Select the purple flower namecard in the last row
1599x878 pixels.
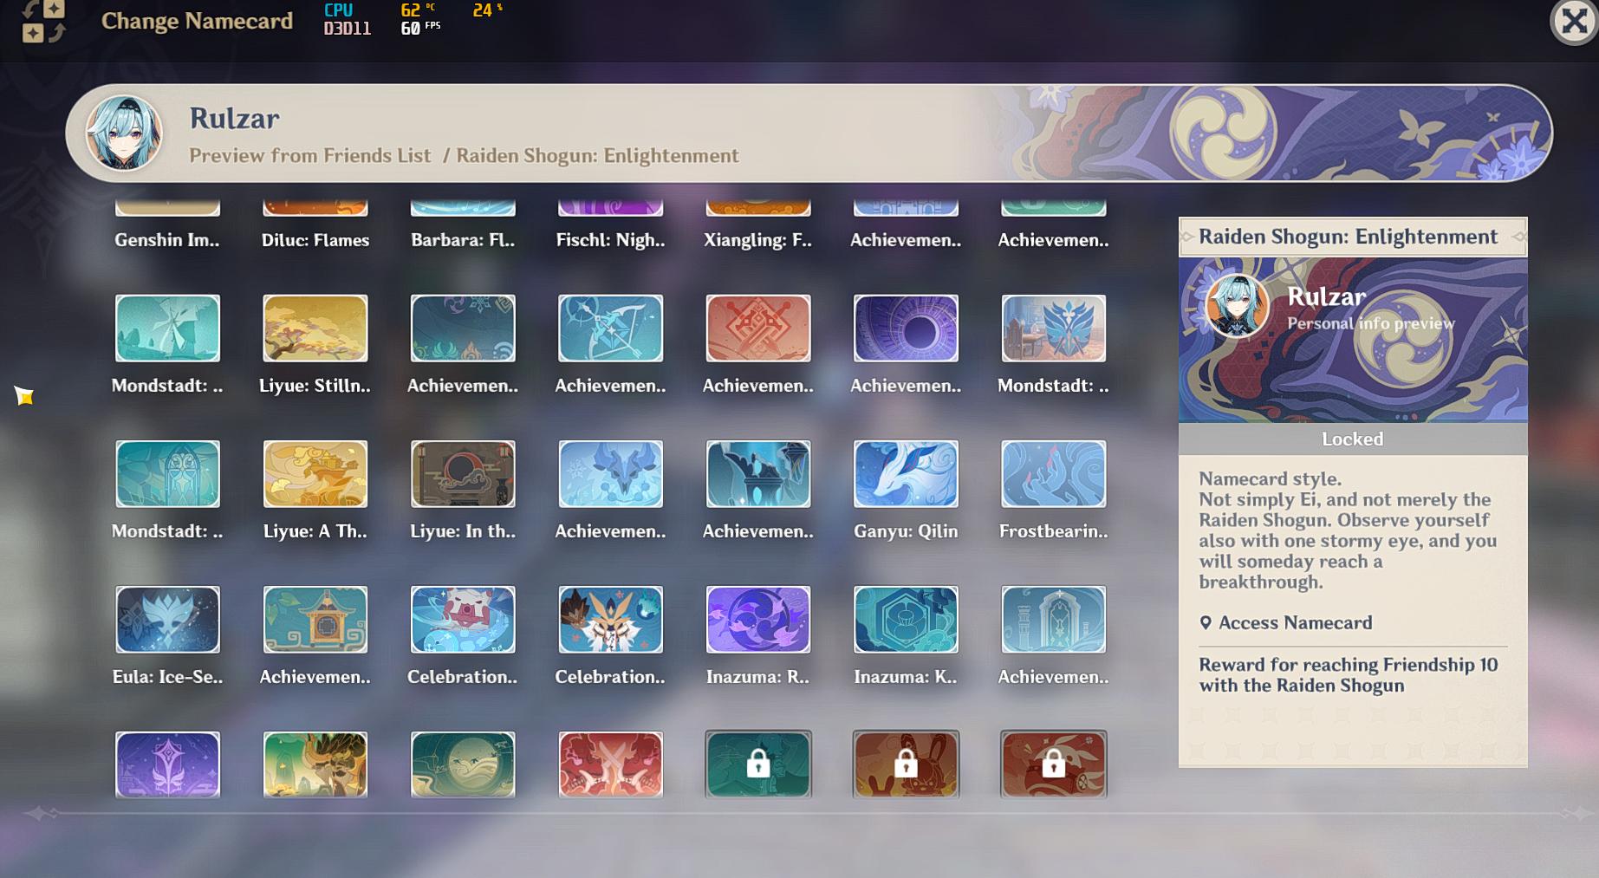[x=167, y=764]
